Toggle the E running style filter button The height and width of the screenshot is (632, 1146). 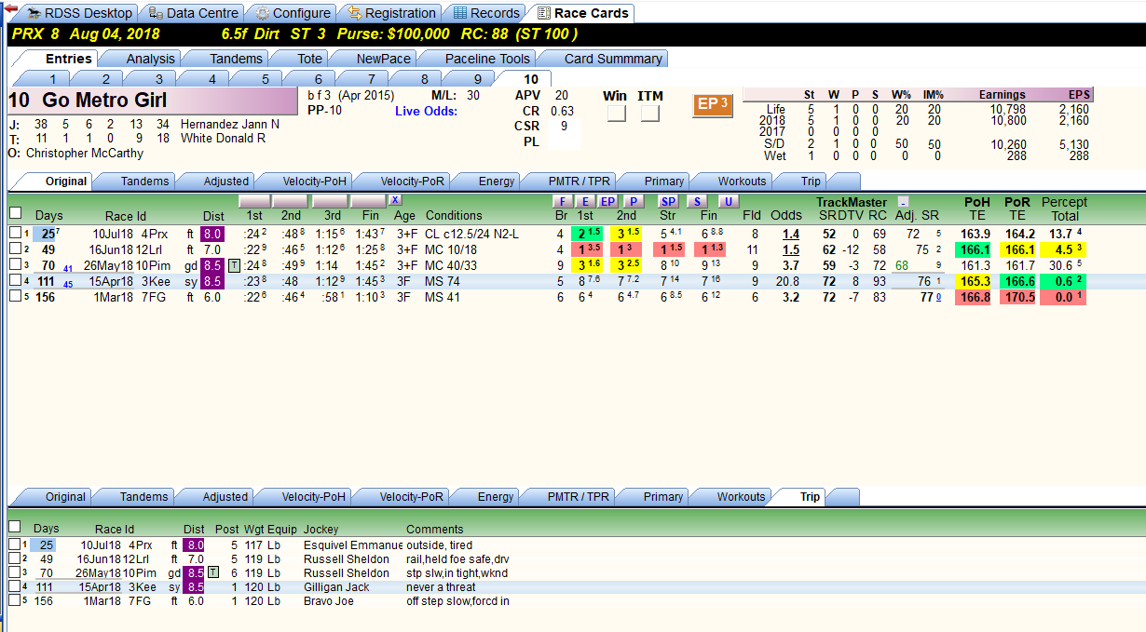tap(584, 201)
